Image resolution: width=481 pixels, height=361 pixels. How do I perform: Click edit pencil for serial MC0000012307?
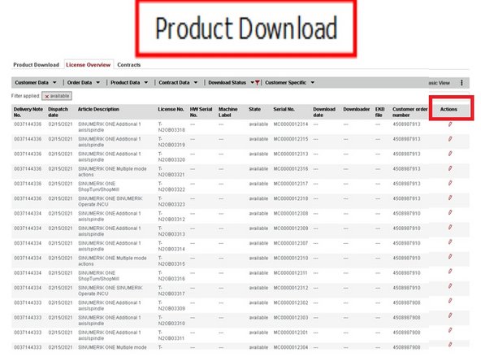pos(450,242)
